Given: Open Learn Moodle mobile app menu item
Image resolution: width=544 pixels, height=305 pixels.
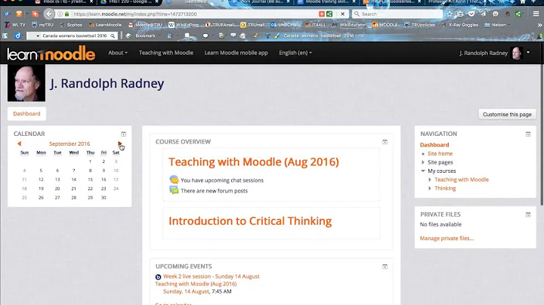Looking at the screenshot, I should [x=236, y=53].
